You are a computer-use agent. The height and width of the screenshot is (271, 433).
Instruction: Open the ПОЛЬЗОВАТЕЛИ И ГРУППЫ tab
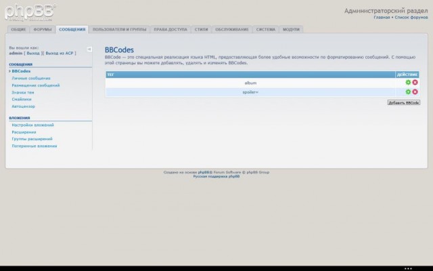tap(119, 30)
